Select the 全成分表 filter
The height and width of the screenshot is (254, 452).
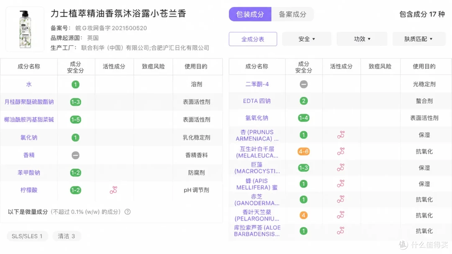253,39
